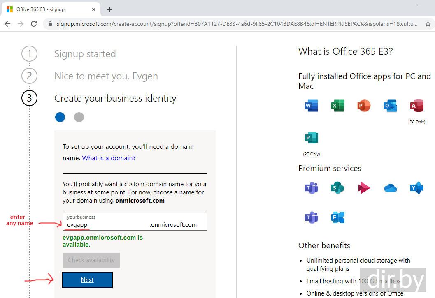This screenshot has height=298, width=435.
Task: Click the Access app icon
Action: (416, 106)
